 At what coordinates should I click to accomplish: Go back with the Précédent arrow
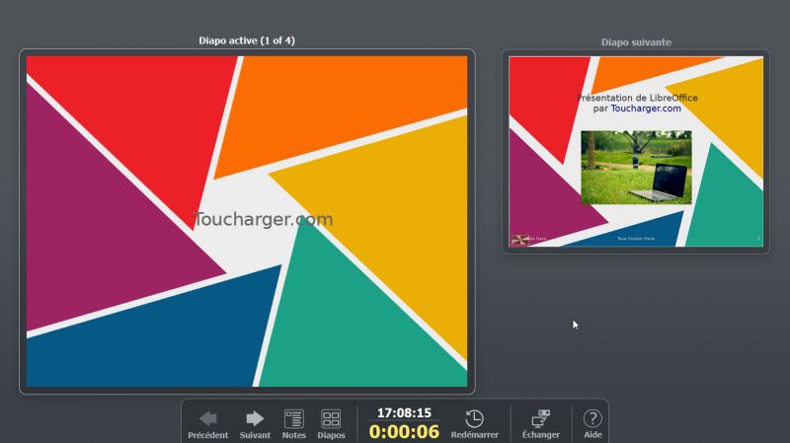(207, 424)
